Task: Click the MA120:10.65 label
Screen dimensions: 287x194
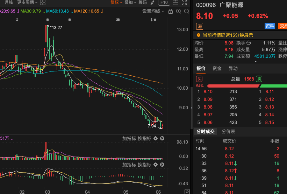Action: [87, 11]
